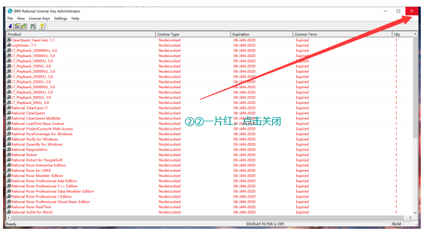Click the icon beside Rational ClearCase LT
Image resolution: width=425 pixels, height=239 pixels.
click(x=8, y=108)
